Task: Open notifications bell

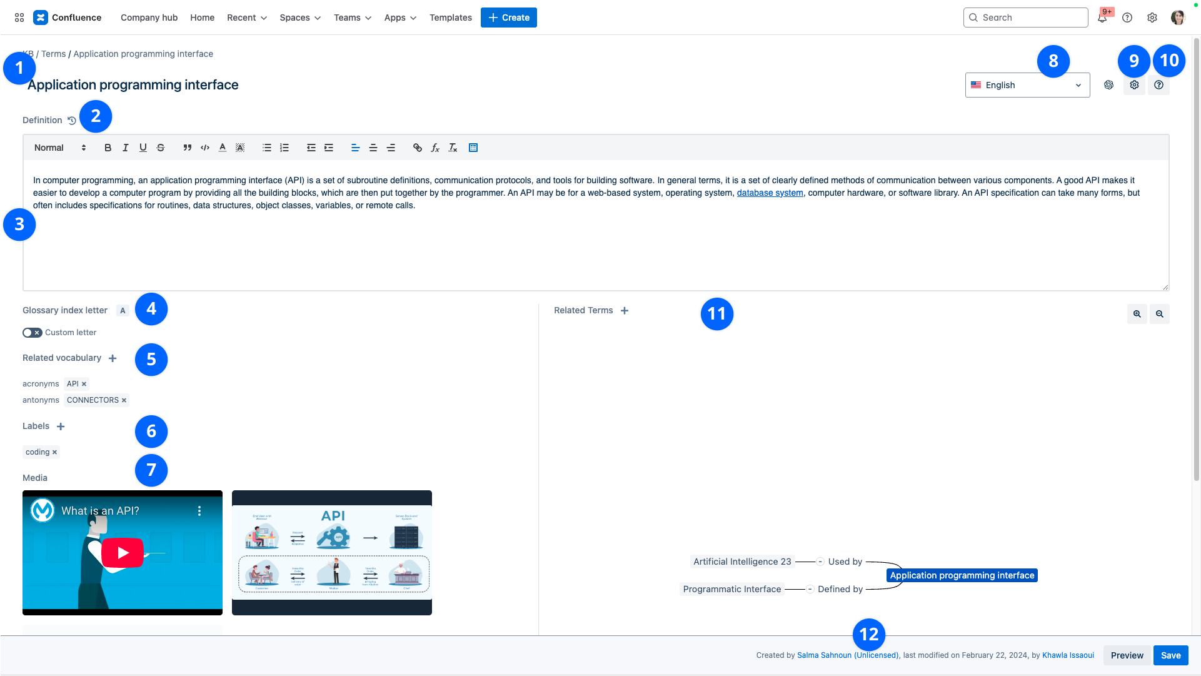Action: [1102, 18]
